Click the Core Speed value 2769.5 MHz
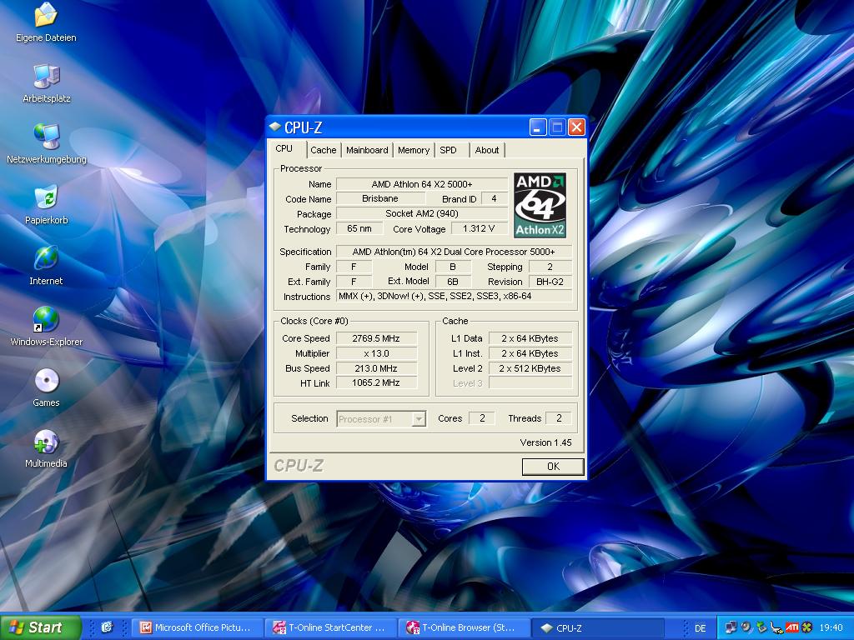854x640 pixels. click(376, 338)
